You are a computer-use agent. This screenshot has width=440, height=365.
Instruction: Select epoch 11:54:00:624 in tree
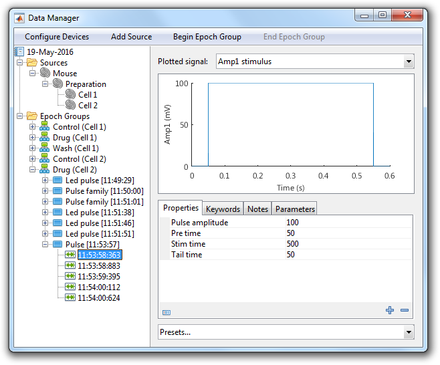(x=99, y=298)
